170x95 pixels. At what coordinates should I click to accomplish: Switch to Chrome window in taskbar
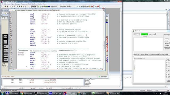click(x=27, y=93)
